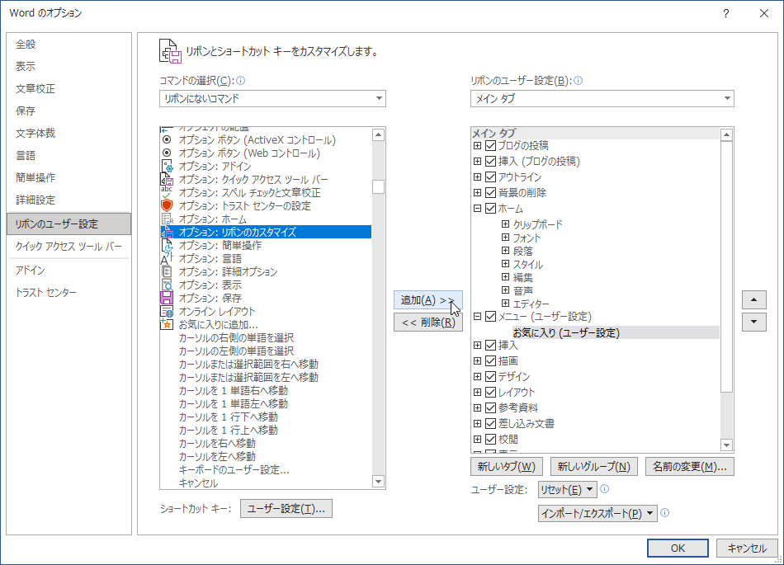Create a tab with 新しいタブ button

point(506,467)
